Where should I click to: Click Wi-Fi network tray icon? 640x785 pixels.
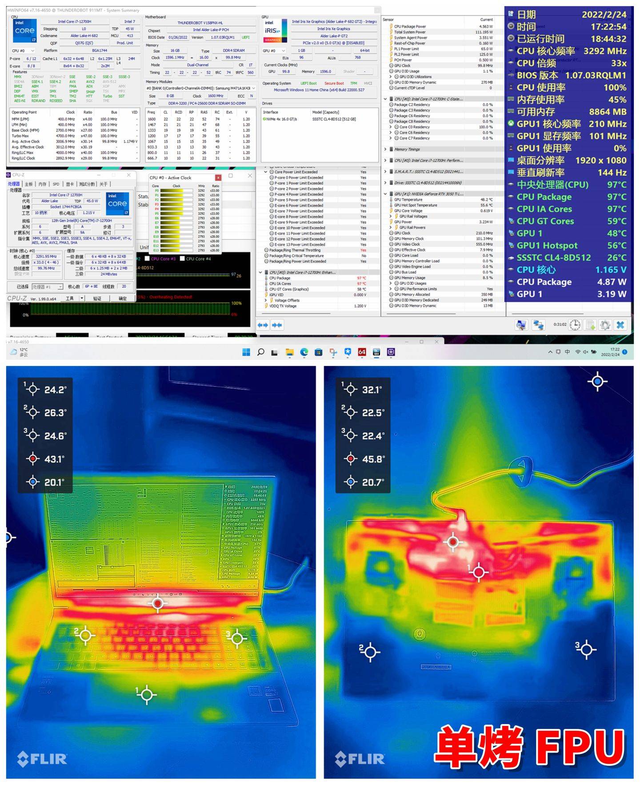tap(578, 352)
